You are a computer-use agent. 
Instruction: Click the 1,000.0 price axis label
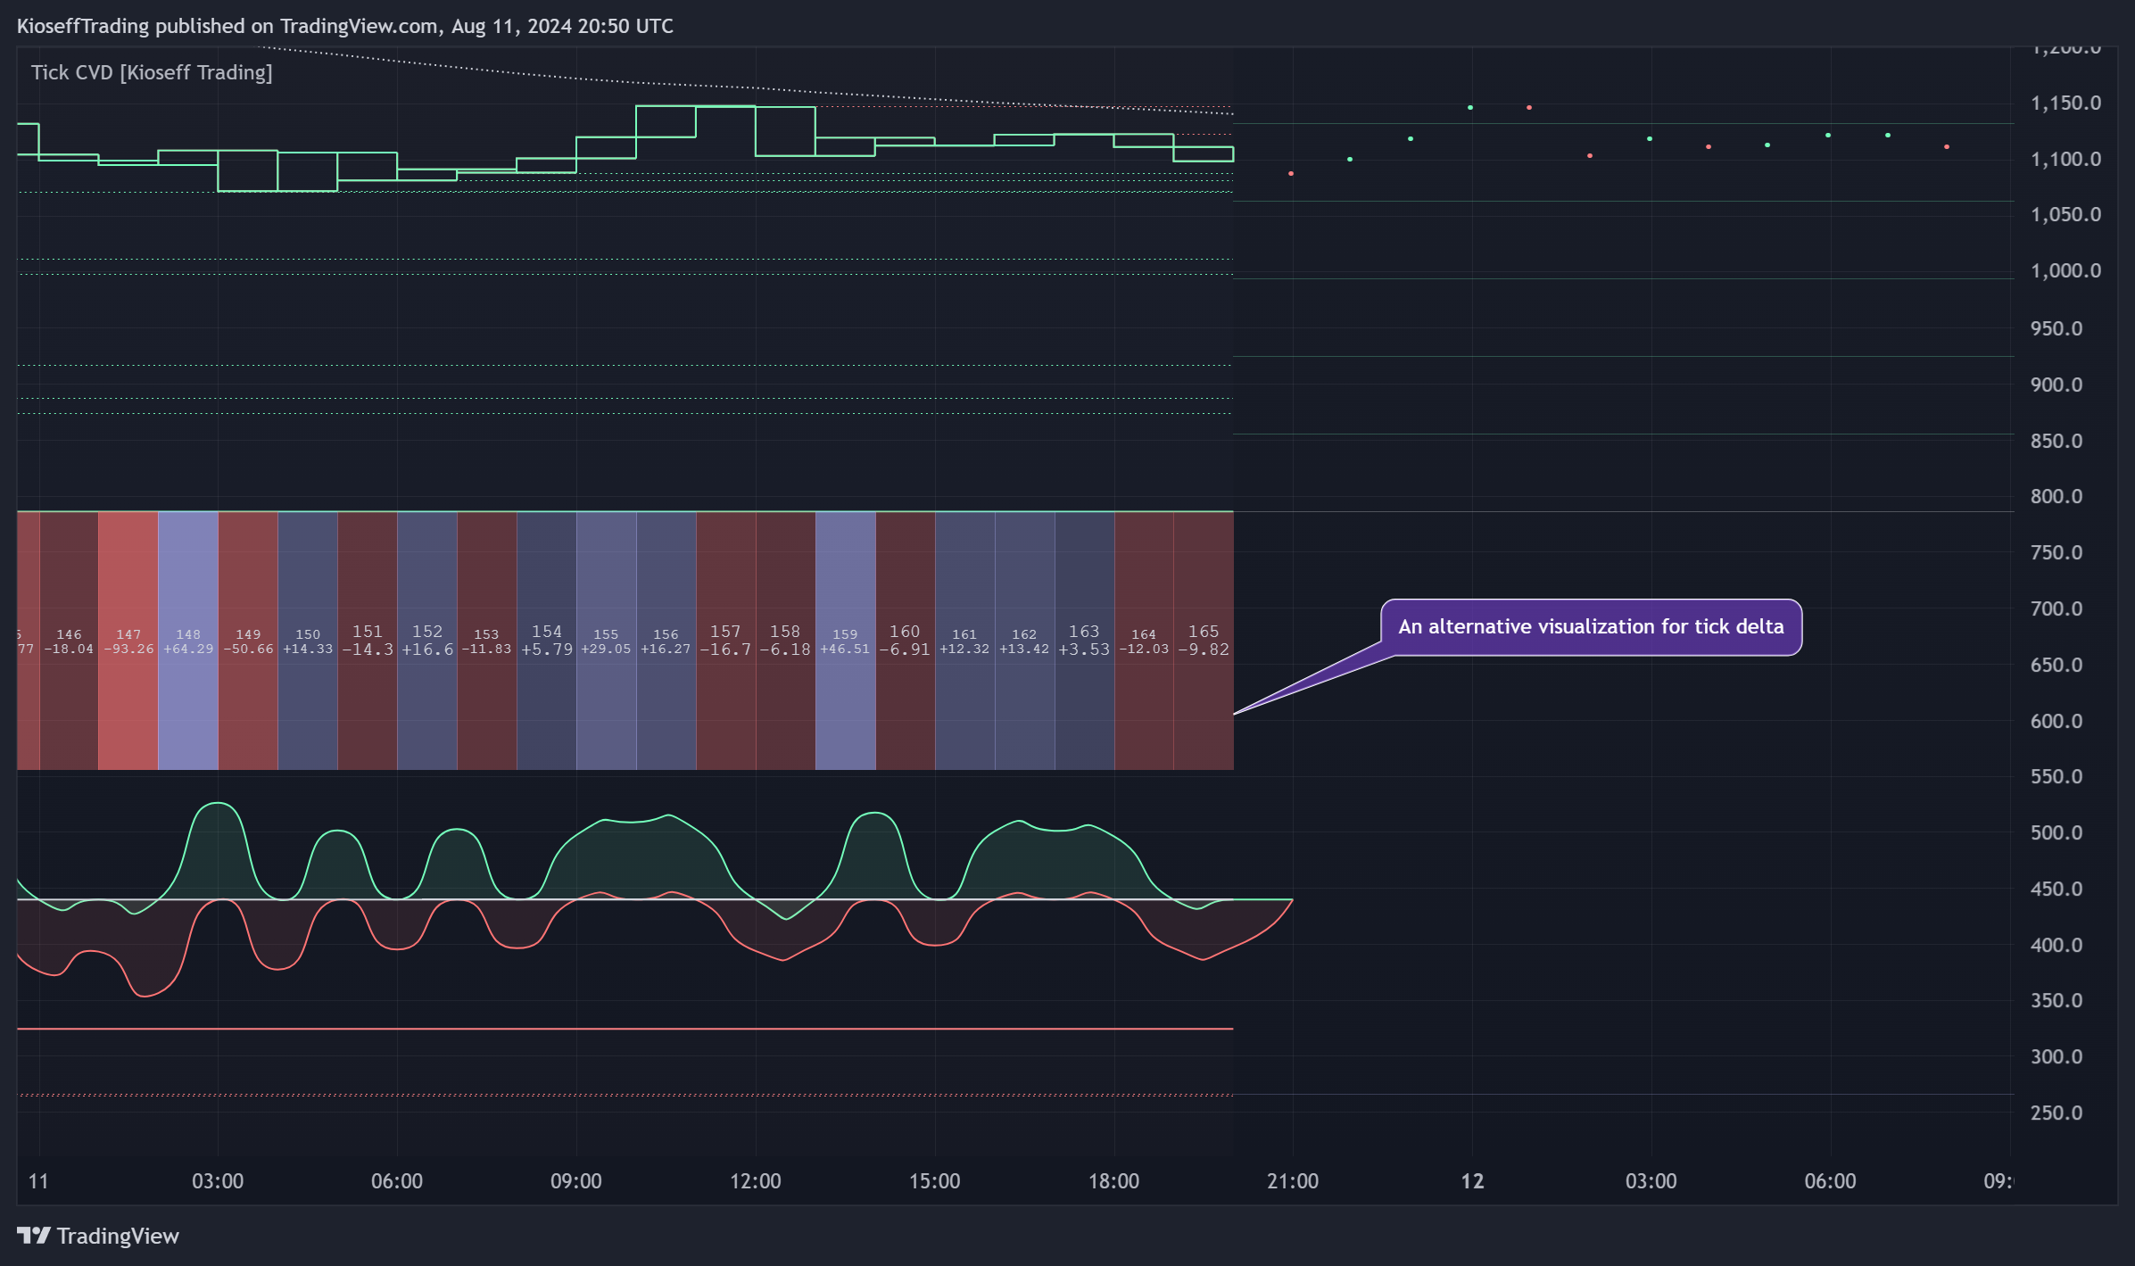point(2065,271)
